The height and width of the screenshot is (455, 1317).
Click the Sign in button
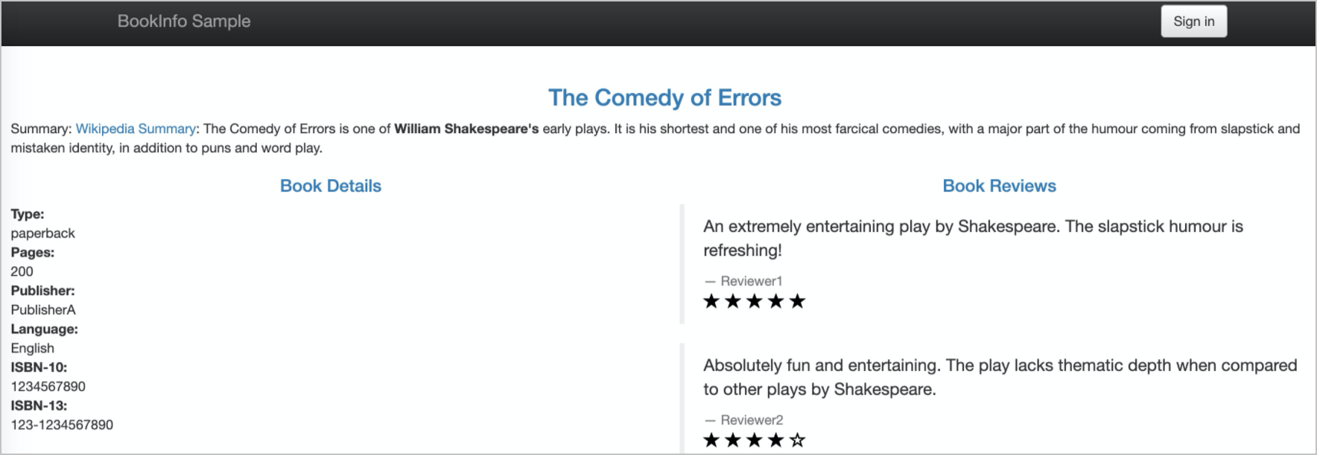pos(1193,22)
